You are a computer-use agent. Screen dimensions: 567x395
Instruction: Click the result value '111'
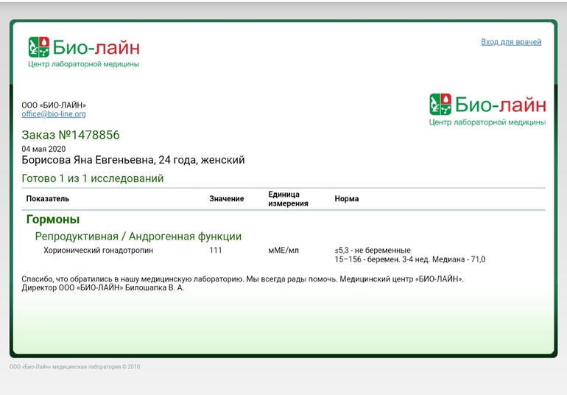coord(216,251)
